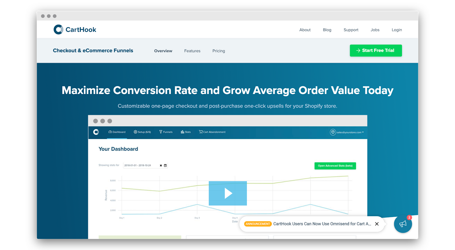Viewport: 455px width, 250px height.
Task: Click the Start Free Trial button
Action: pos(376,51)
